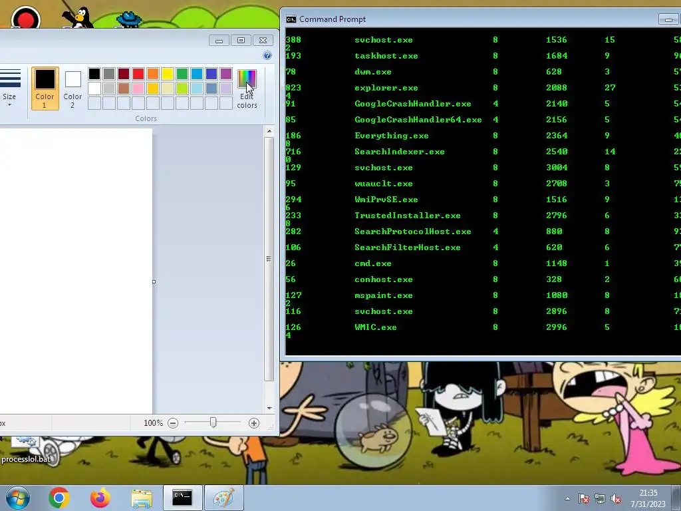Launch Firefox from the taskbar
681x511 pixels.
[100, 498]
